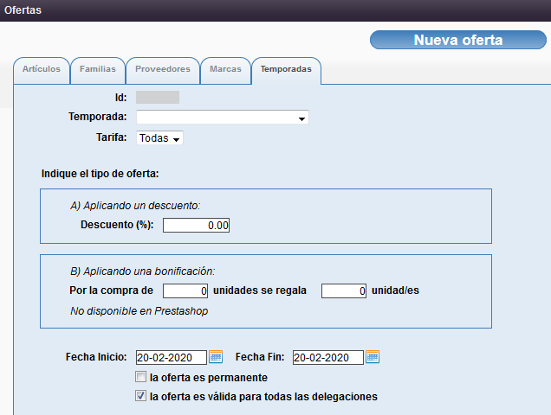Click the 'No disponible en Prestashop' note

tap(139, 311)
